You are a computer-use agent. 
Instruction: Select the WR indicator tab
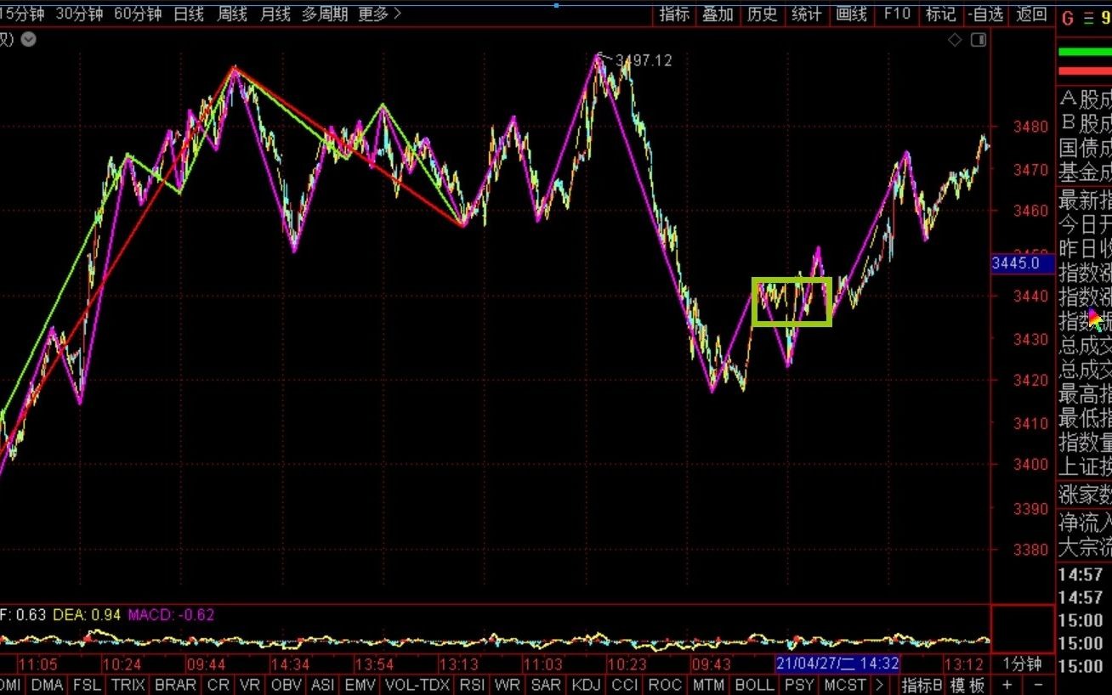[x=508, y=685]
